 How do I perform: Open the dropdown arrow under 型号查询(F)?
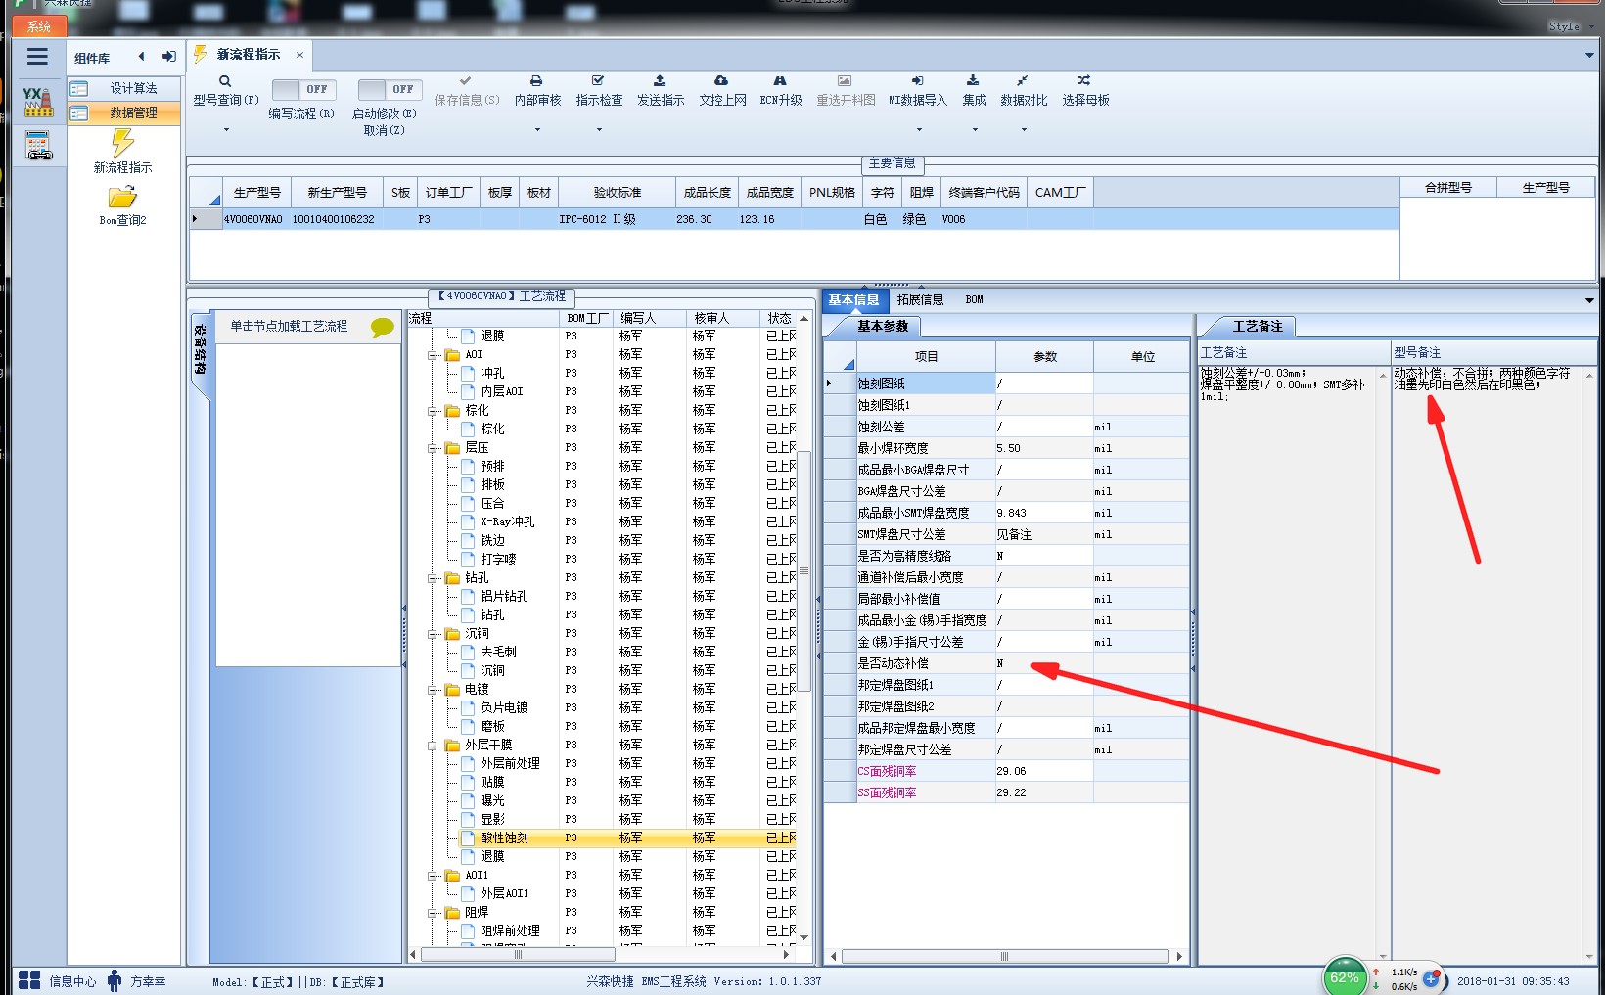[x=226, y=130]
